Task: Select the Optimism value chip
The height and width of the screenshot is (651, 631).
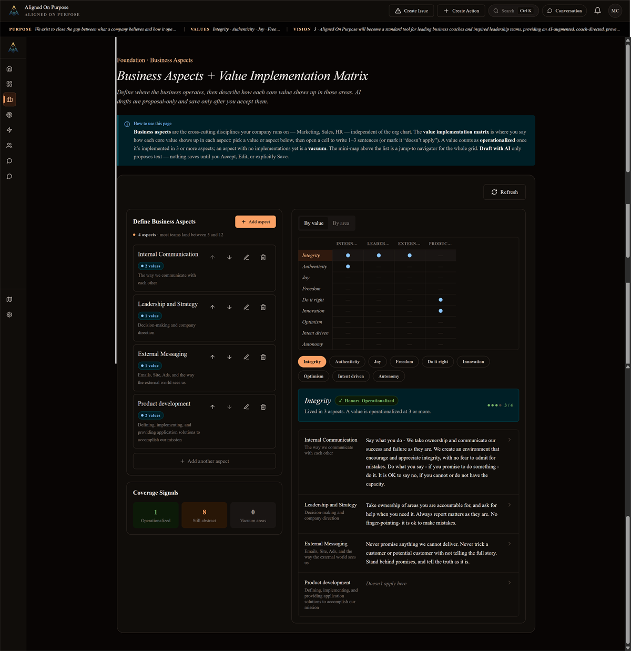Action: click(x=313, y=377)
